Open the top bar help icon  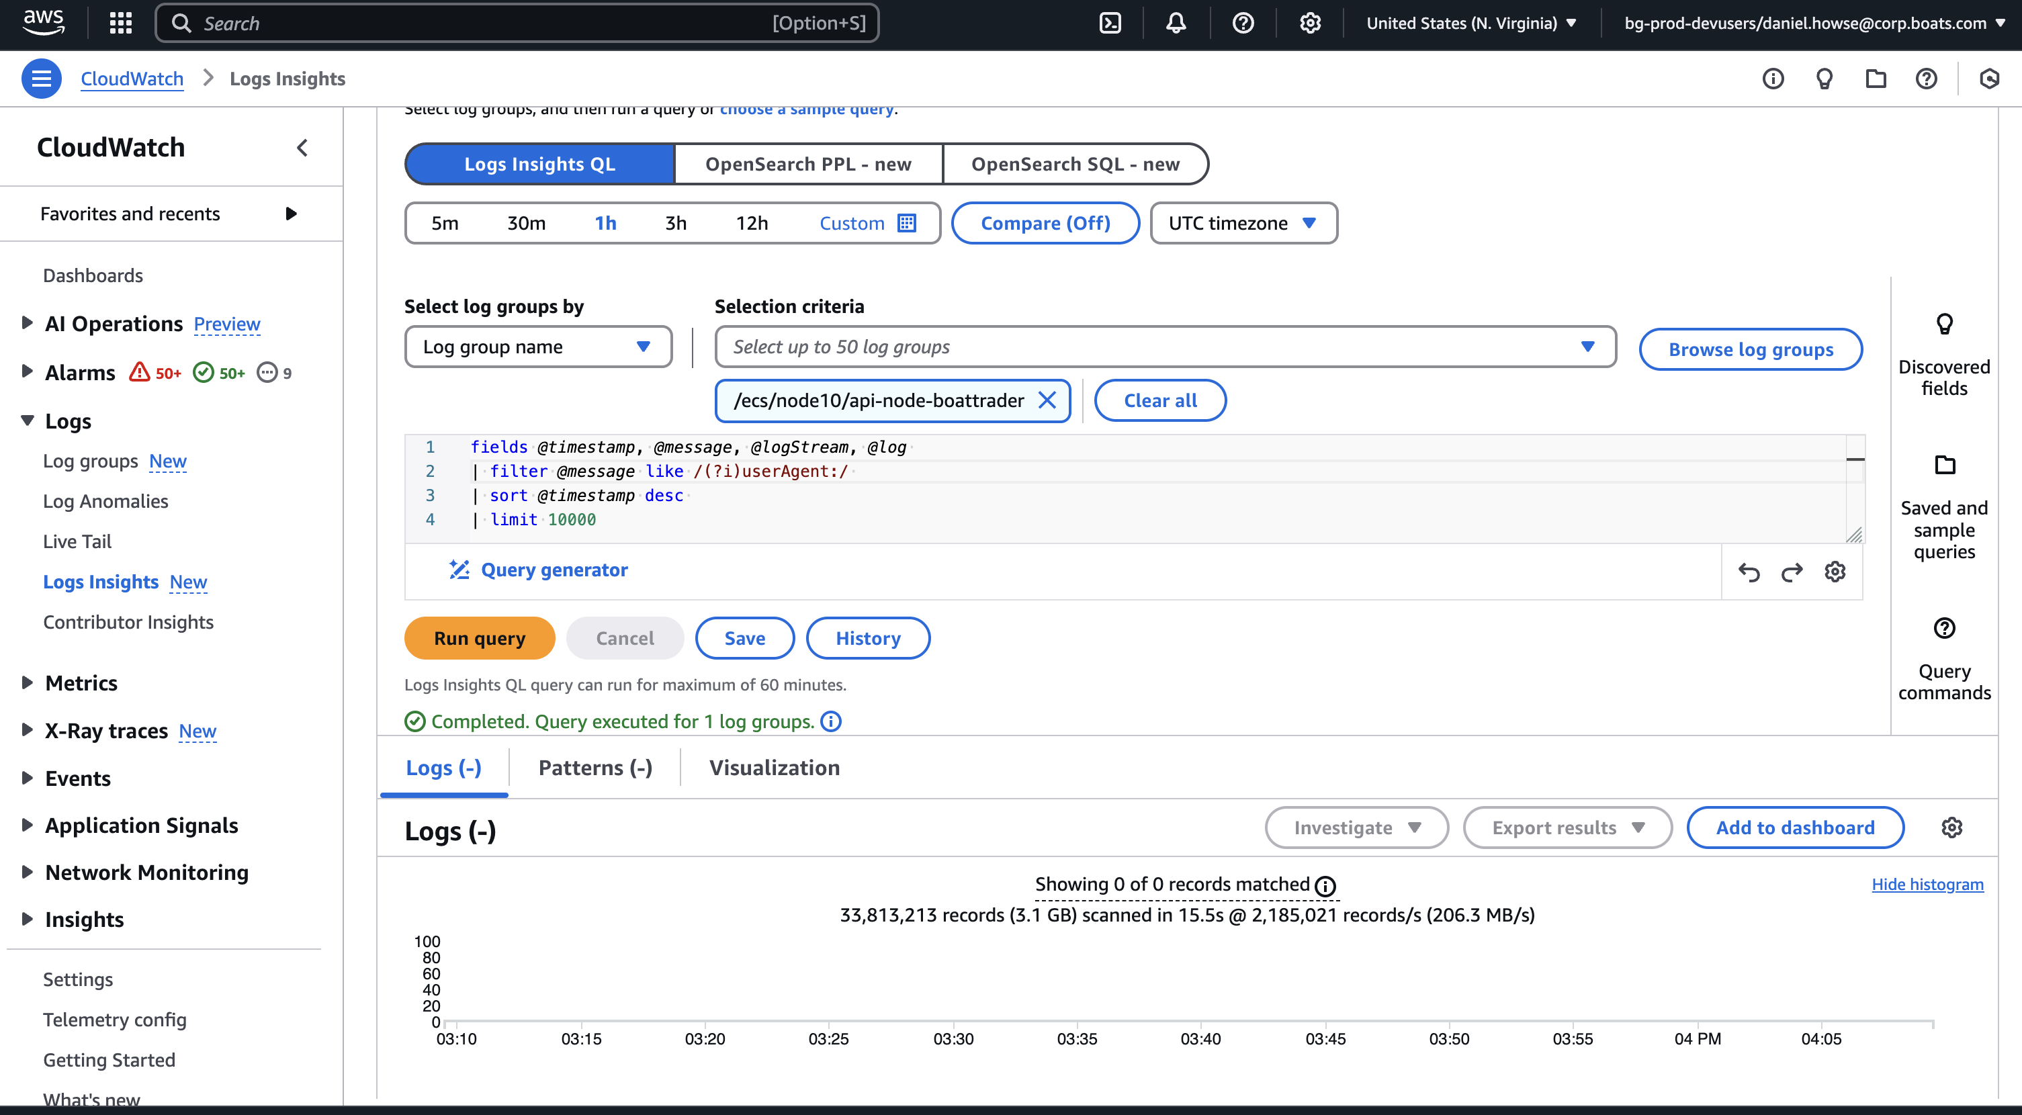(1243, 24)
